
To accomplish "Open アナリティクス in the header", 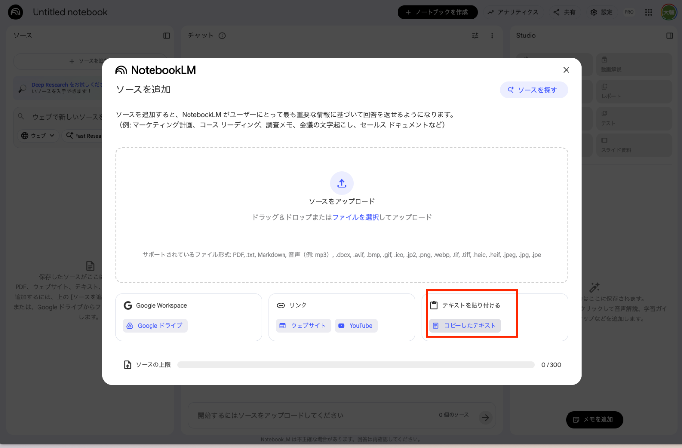I will click(513, 12).
